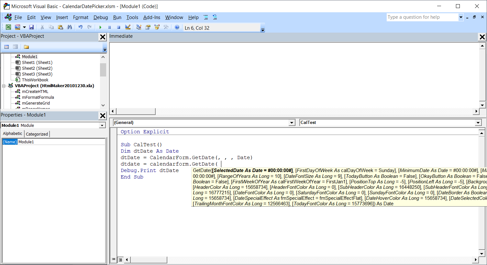The width and height of the screenshot is (487, 265).
Task: Undo the last edit
Action: (x=80, y=27)
